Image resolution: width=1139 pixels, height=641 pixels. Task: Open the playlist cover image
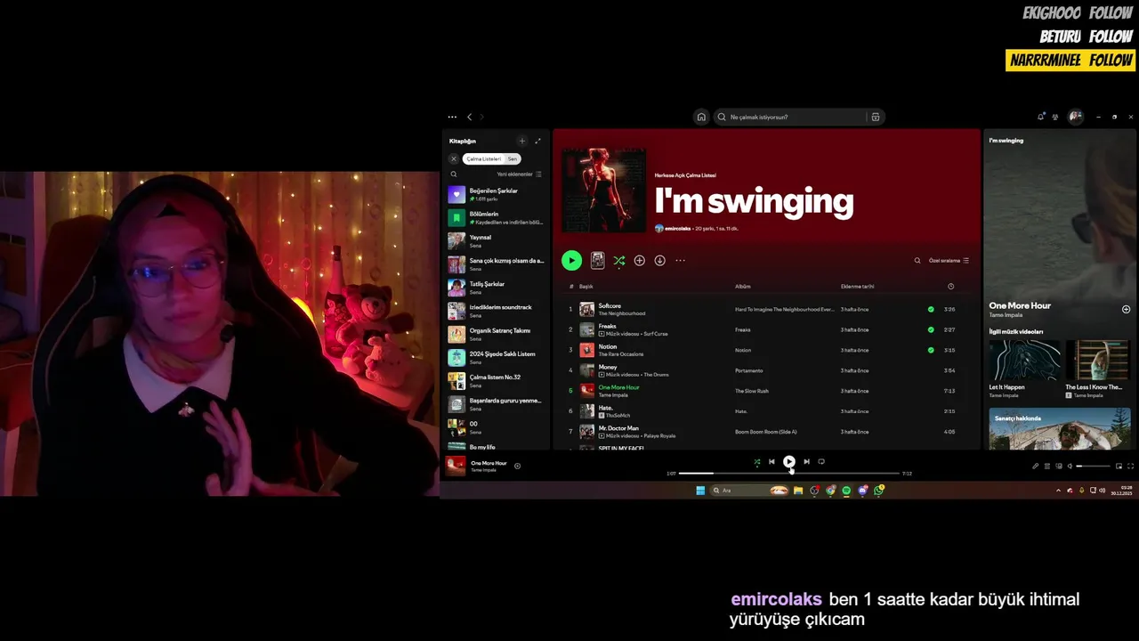tap(604, 191)
